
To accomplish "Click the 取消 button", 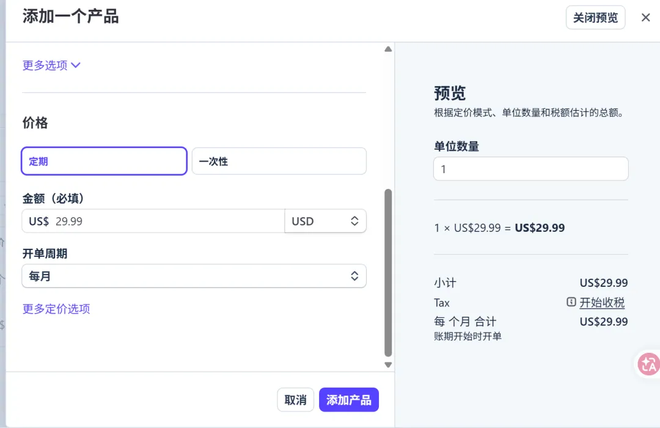I will tap(295, 400).
